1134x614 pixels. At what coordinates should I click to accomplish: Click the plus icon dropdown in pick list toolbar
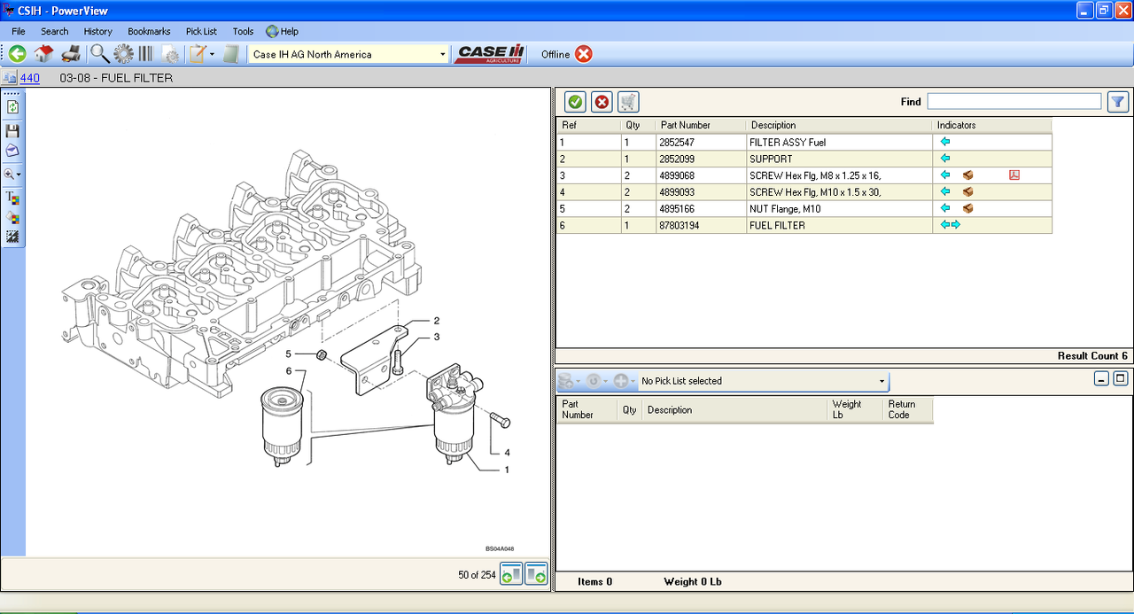(x=623, y=381)
